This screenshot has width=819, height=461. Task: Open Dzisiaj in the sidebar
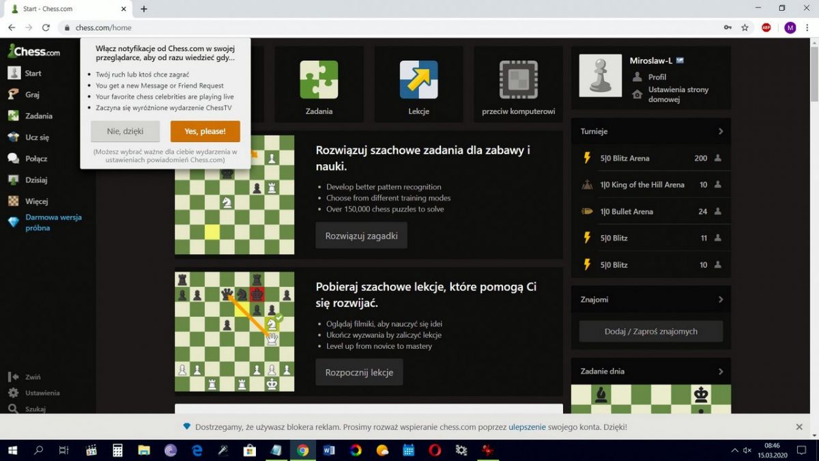point(27,180)
